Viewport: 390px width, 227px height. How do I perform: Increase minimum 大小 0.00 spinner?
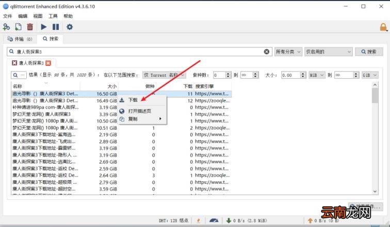pos(303,74)
